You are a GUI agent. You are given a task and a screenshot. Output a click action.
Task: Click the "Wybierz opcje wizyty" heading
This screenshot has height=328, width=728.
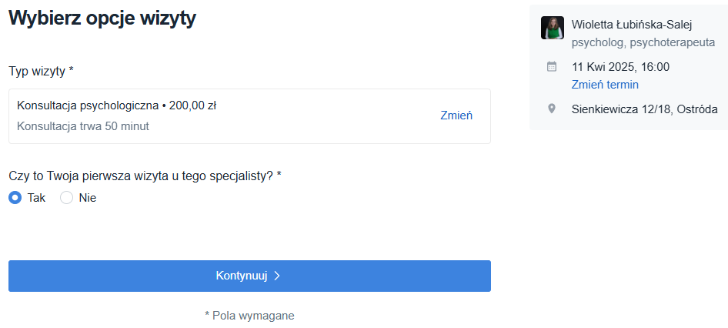click(x=102, y=18)
